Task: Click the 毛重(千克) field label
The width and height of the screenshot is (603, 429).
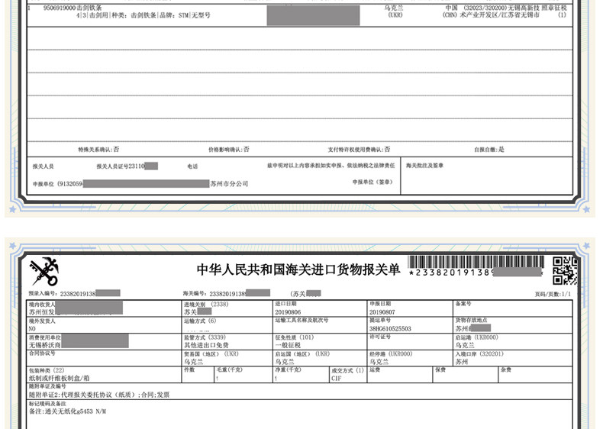Action: [230, 369]
